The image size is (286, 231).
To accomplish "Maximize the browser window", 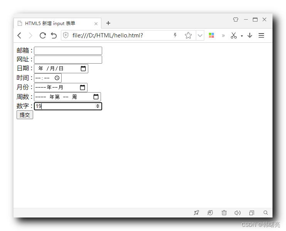I will coord(255,20).
